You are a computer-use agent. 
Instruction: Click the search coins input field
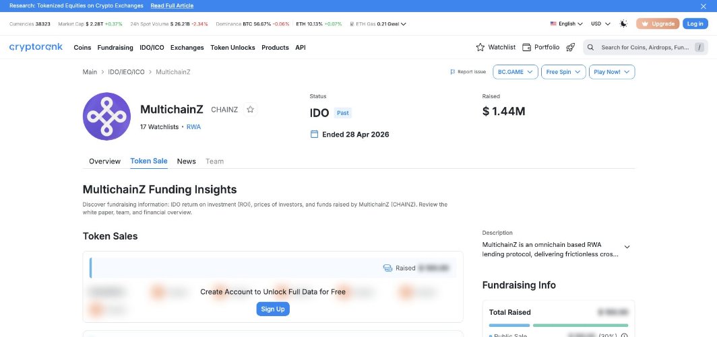[645, 47]
